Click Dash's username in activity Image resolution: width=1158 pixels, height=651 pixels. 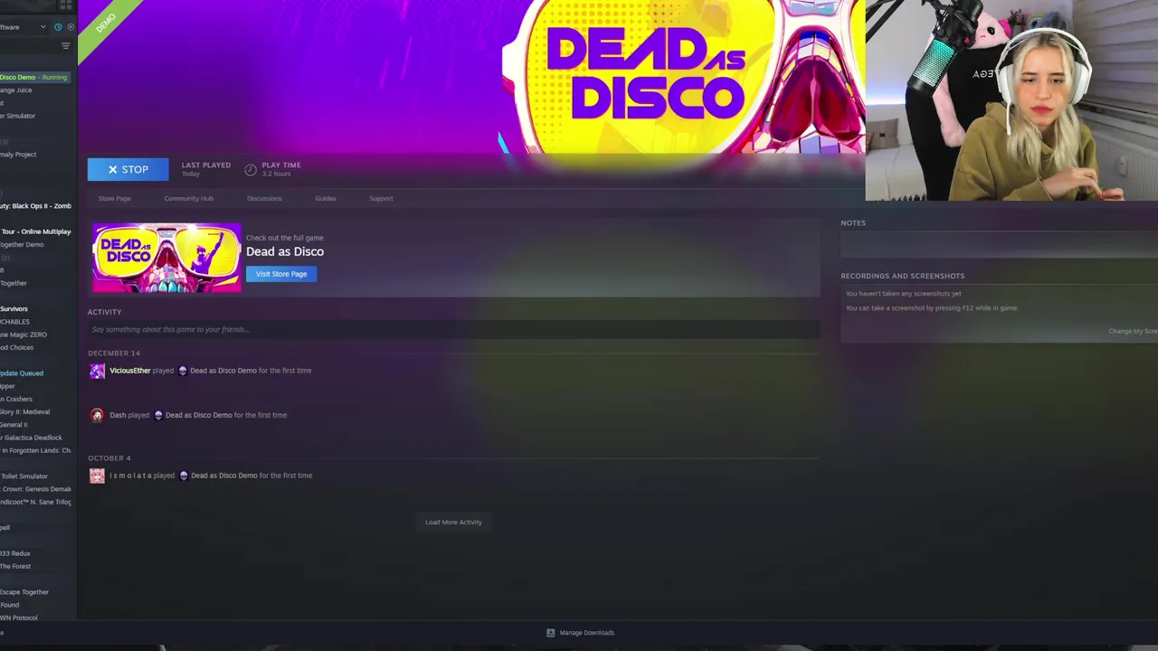(x=118, y=415)
